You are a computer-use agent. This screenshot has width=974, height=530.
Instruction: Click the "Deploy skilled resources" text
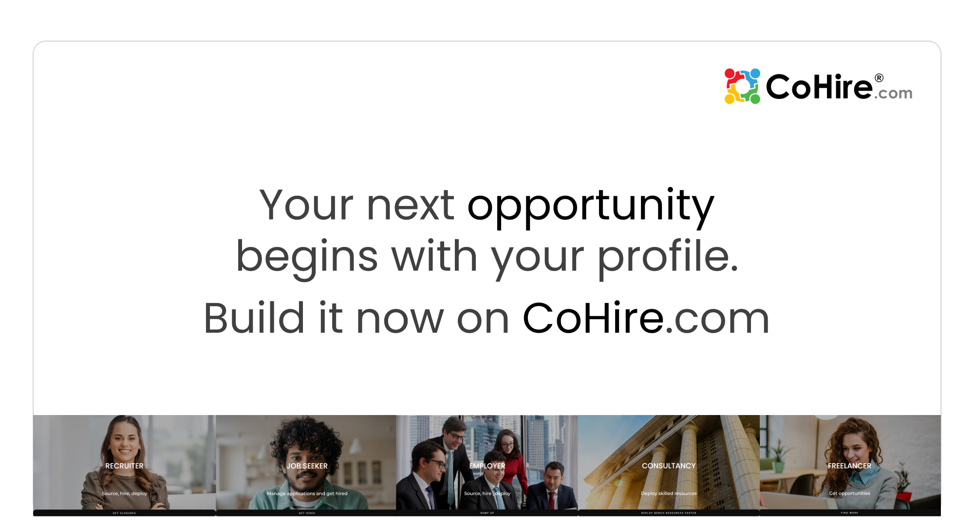click(x=669, y=493)
